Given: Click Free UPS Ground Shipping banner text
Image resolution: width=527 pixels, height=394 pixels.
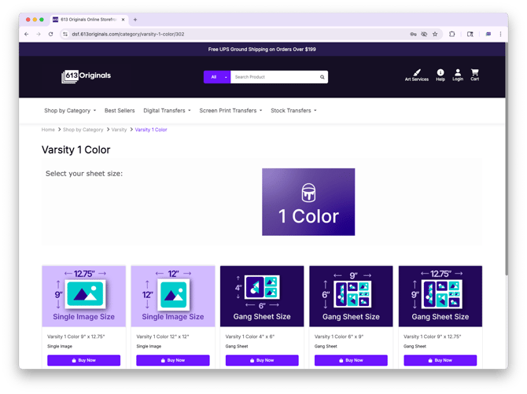Looking at the screenshot, I should tap(262, 50).
